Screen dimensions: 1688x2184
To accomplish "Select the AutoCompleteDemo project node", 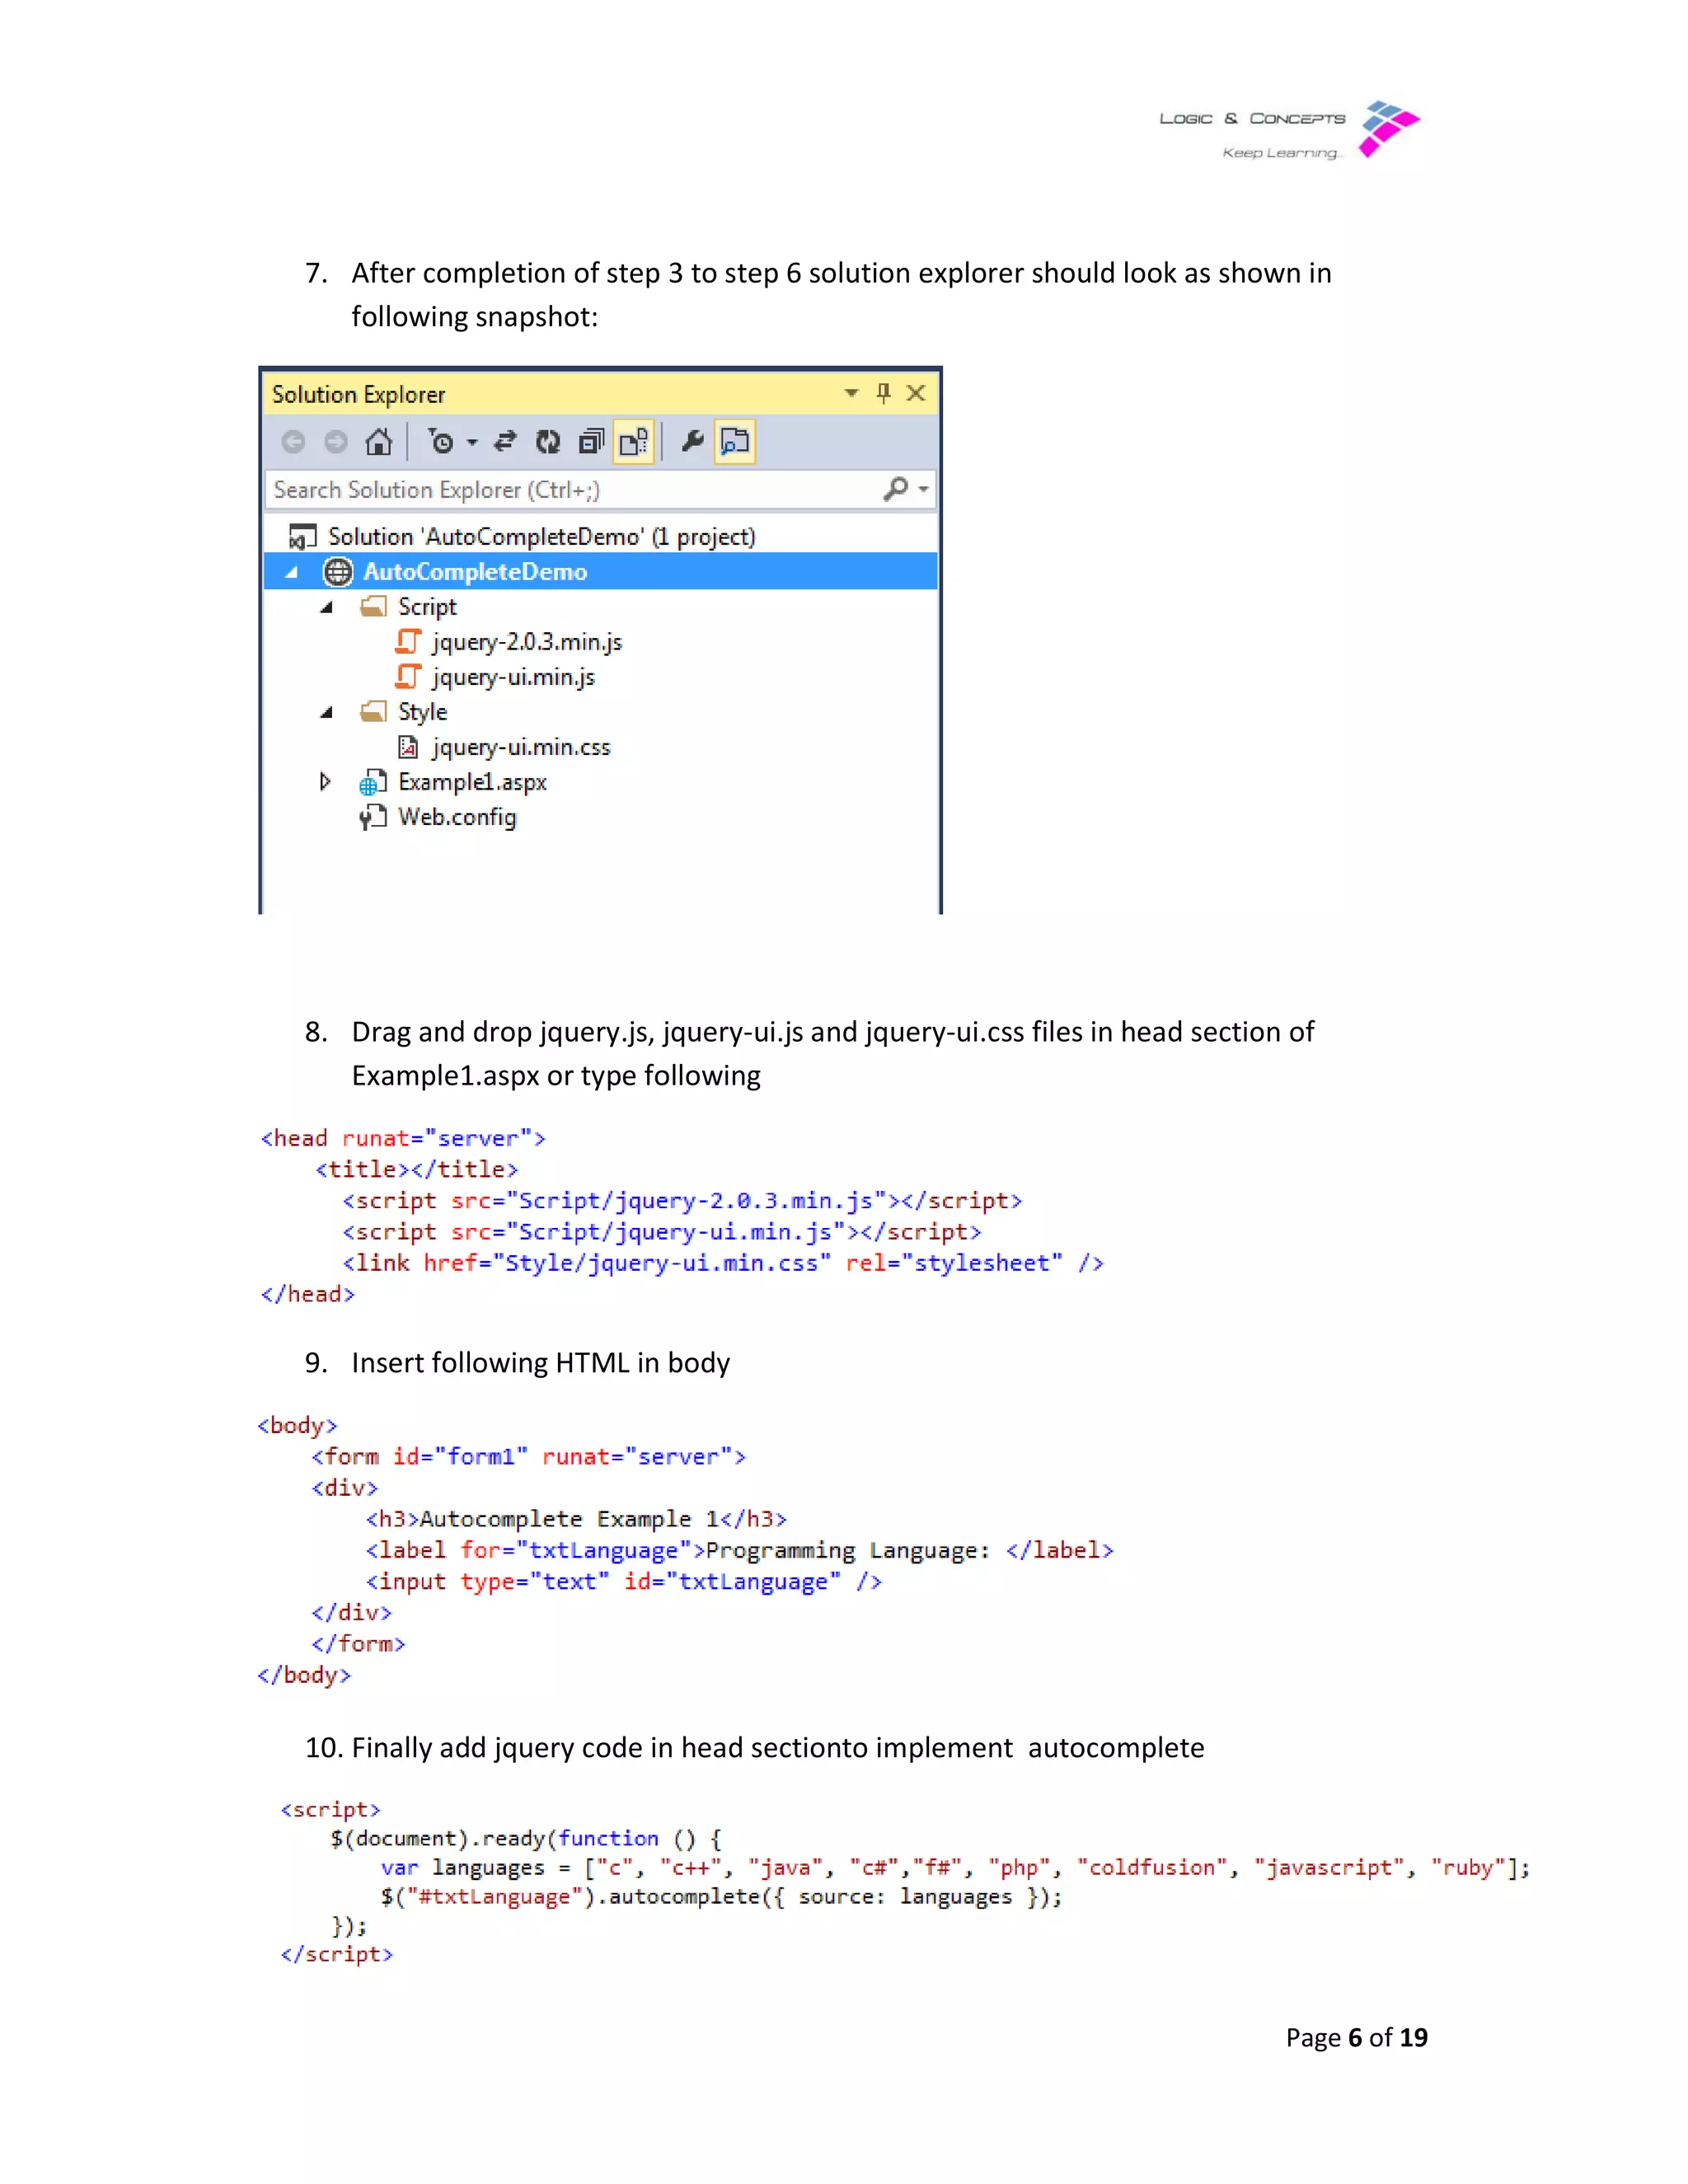I will tap(474, 572).
